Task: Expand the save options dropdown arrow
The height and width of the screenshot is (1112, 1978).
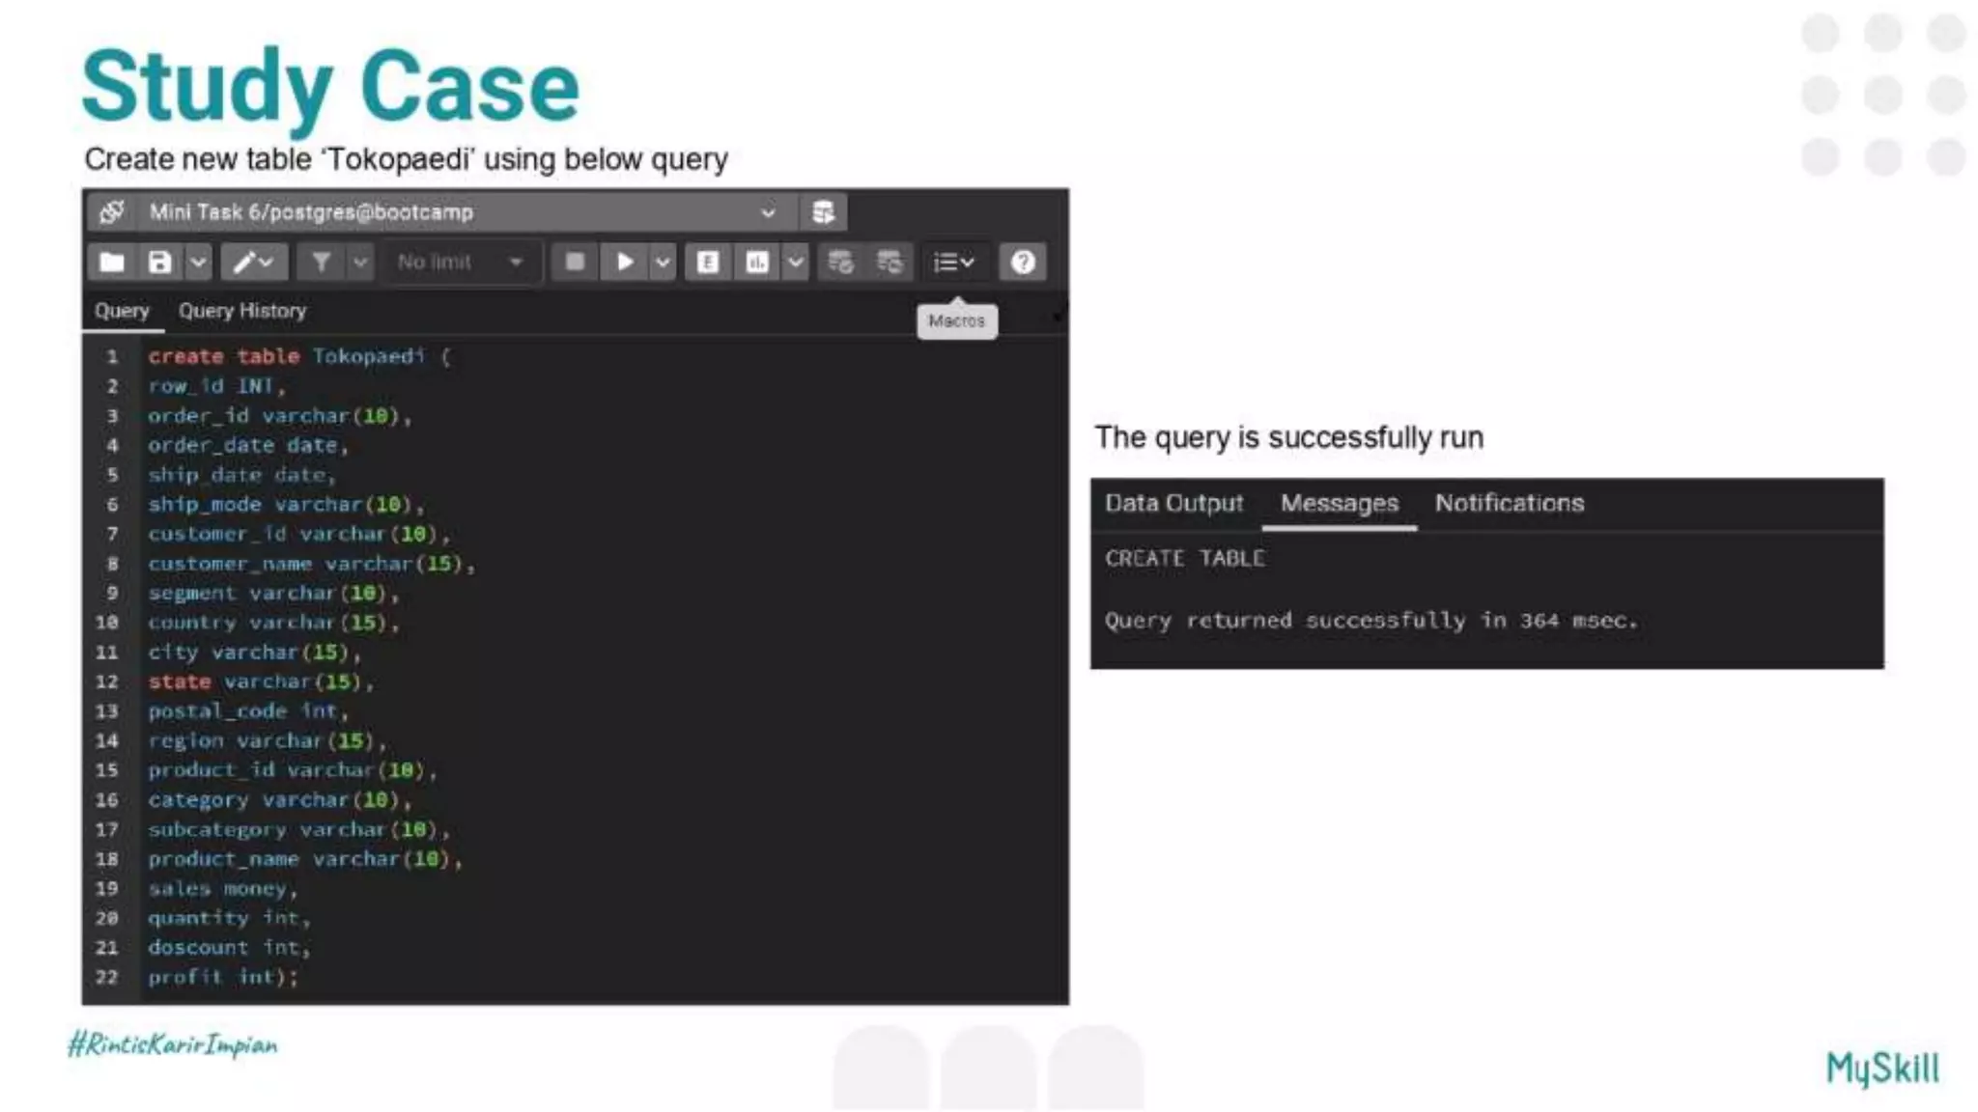Action: (x=198, y=262)
